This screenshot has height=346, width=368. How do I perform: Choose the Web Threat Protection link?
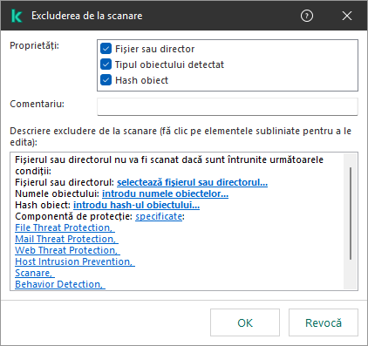point(67,250)
